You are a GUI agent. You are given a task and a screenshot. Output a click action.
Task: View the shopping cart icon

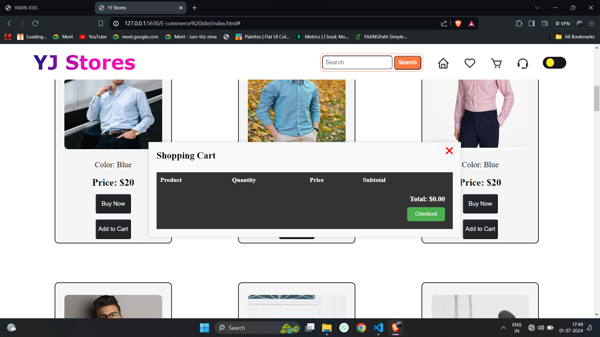[x=496, y=63]
